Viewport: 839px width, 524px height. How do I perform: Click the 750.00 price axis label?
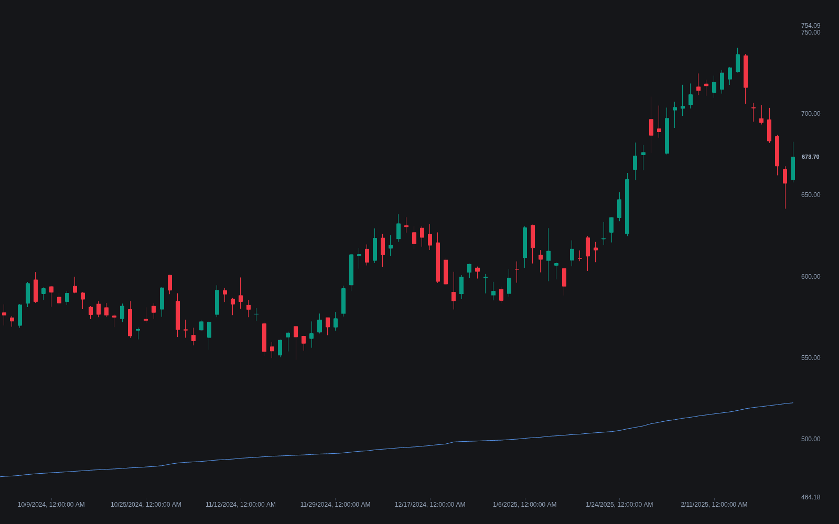point(811,32)
